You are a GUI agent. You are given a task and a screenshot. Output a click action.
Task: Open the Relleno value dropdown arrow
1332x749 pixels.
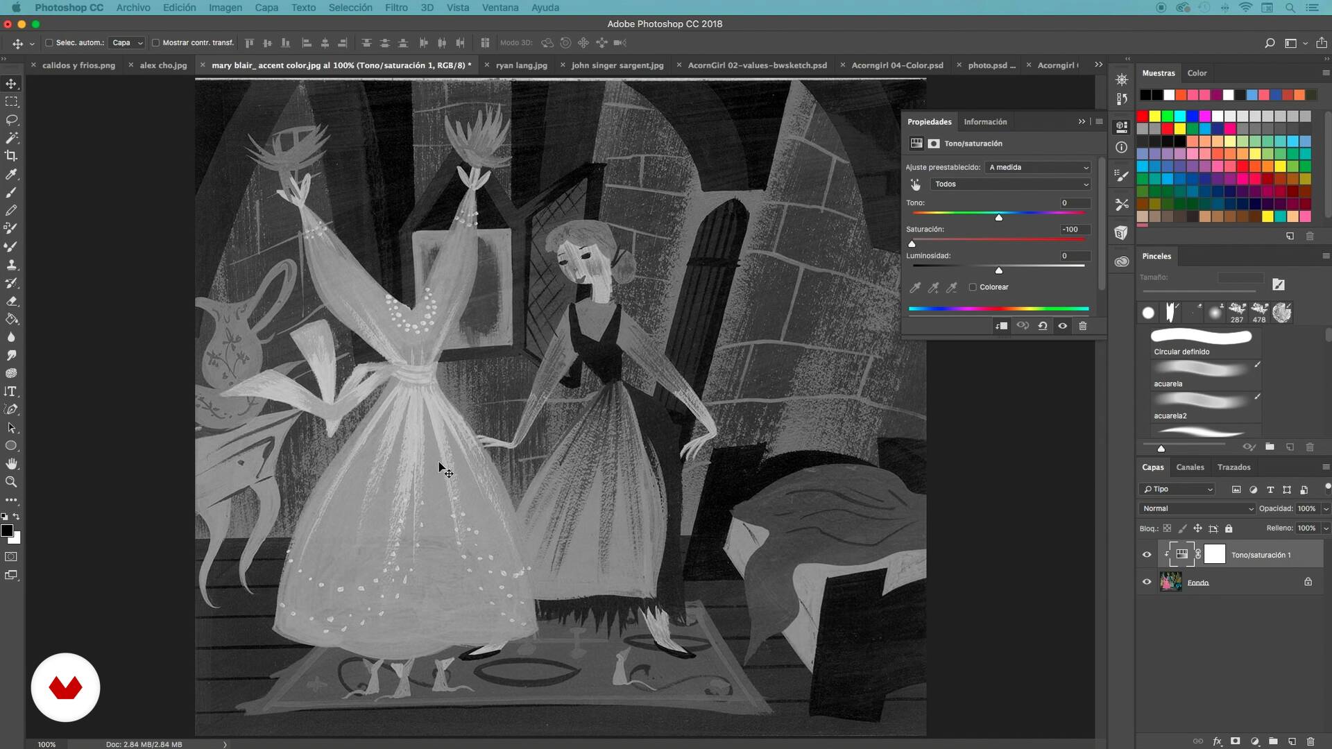point(1326,528)
